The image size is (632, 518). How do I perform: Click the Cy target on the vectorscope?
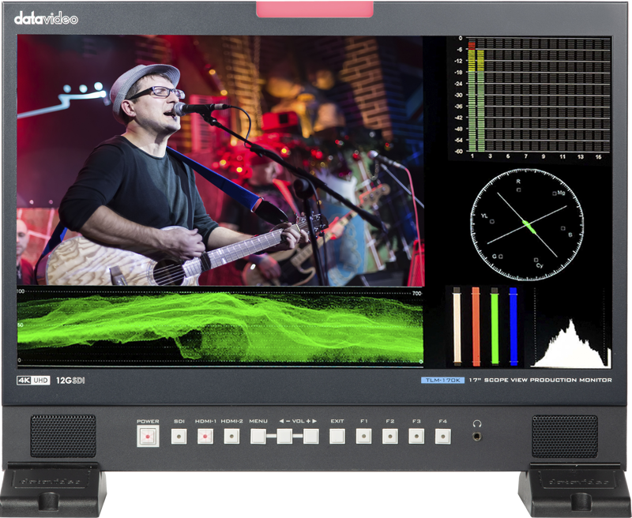(536, 260)
